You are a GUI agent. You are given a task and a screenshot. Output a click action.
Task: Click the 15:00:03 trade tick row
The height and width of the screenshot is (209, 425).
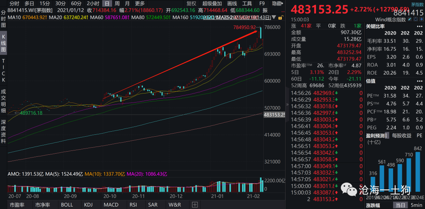tap(327, 193)
